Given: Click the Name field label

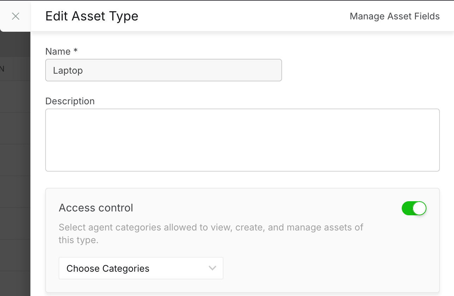Looking at the screenshot, I should coord(58,51).
